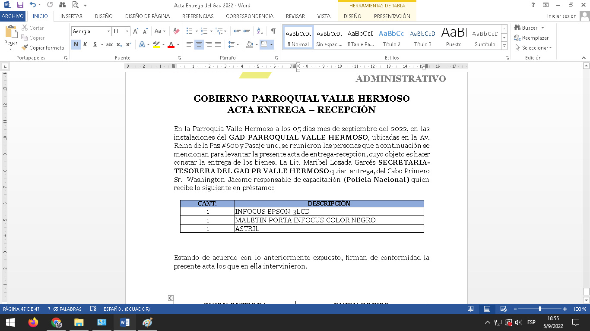
Task: Toggle center paragraph alignment
Action: 199,44
